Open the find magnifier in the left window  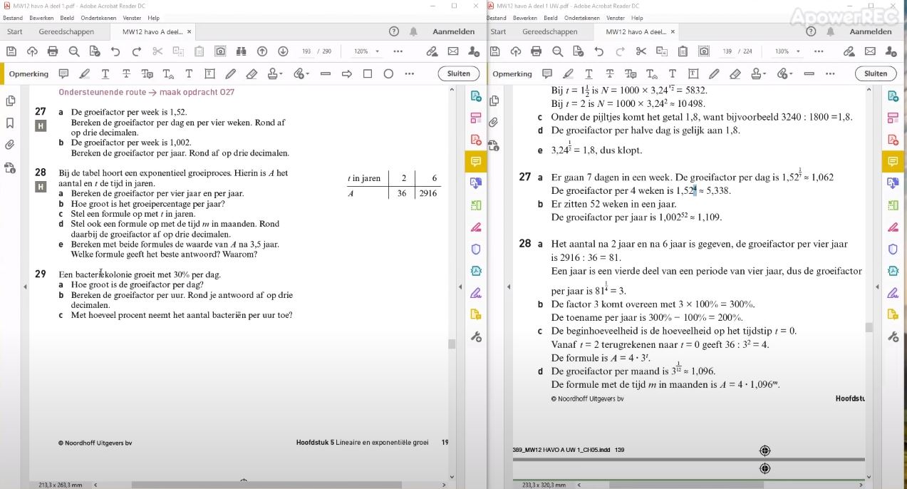[x=74, y=51]
